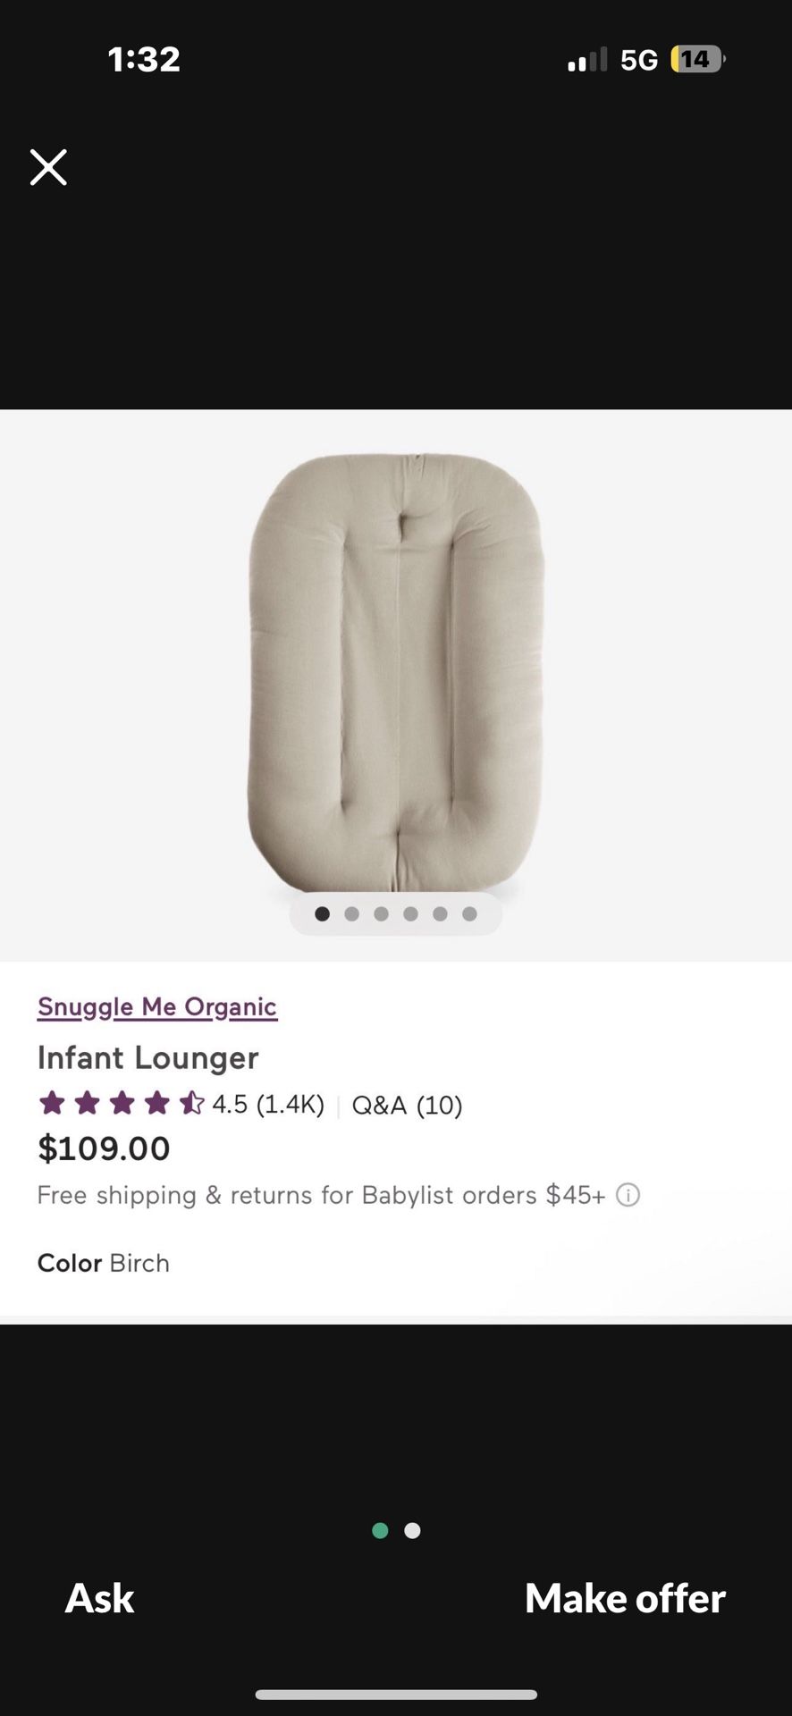
Task: Tap the battery indicator in status bar
Action: point(697,60)
